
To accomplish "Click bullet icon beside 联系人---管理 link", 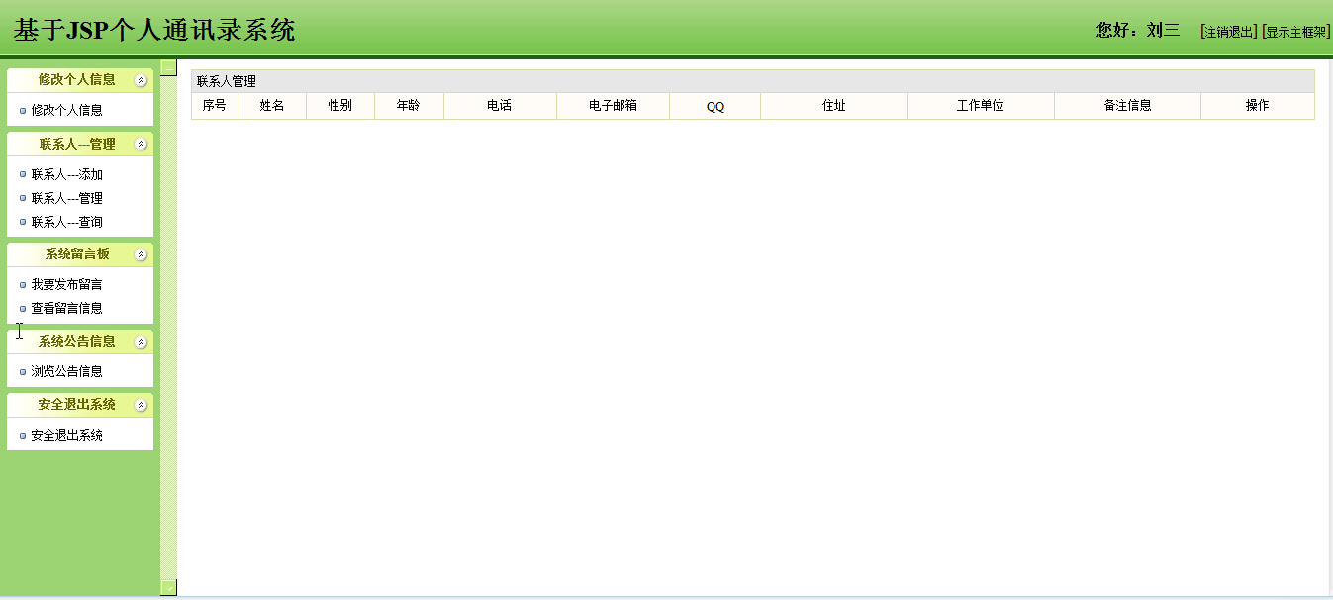I will (23, 198).
